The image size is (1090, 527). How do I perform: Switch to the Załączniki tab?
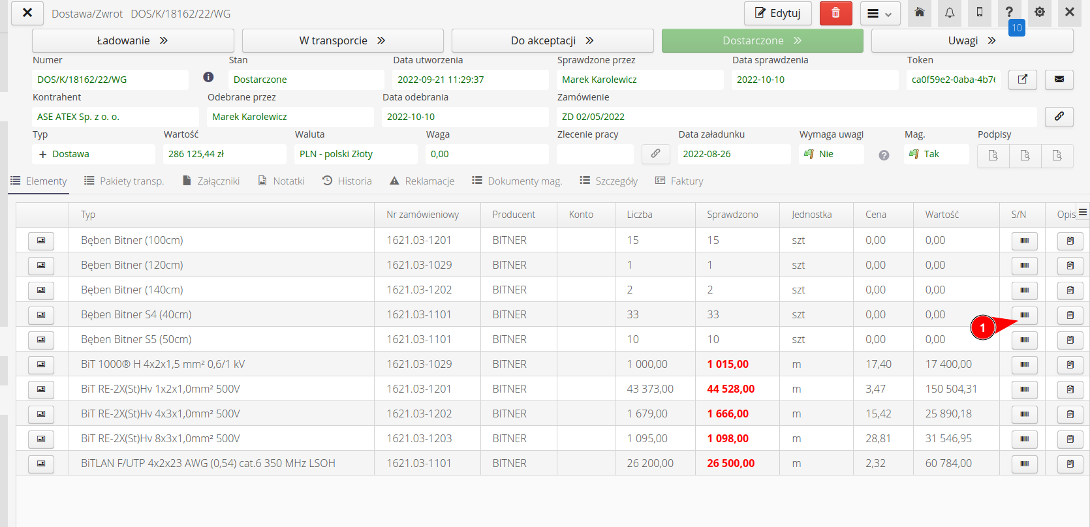pos(211,181)
